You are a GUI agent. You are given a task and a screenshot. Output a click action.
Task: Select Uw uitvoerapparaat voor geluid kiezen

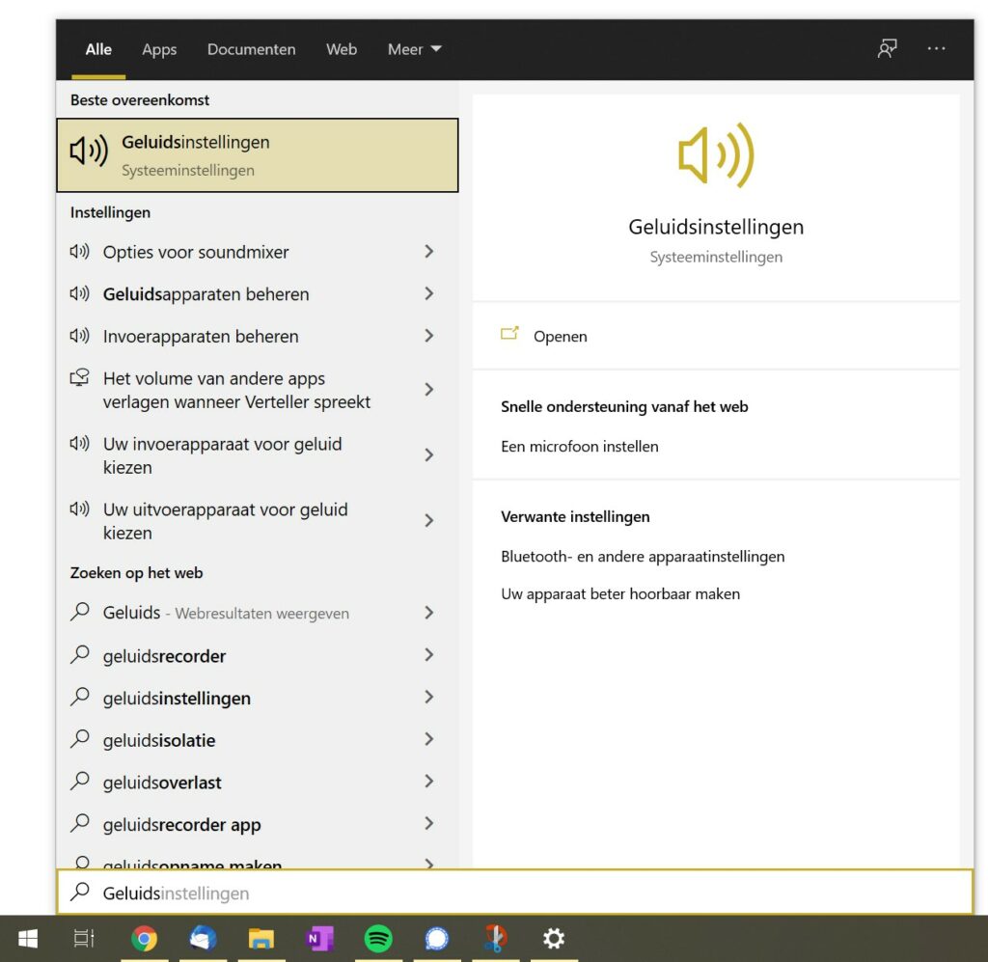pos(258,521)
